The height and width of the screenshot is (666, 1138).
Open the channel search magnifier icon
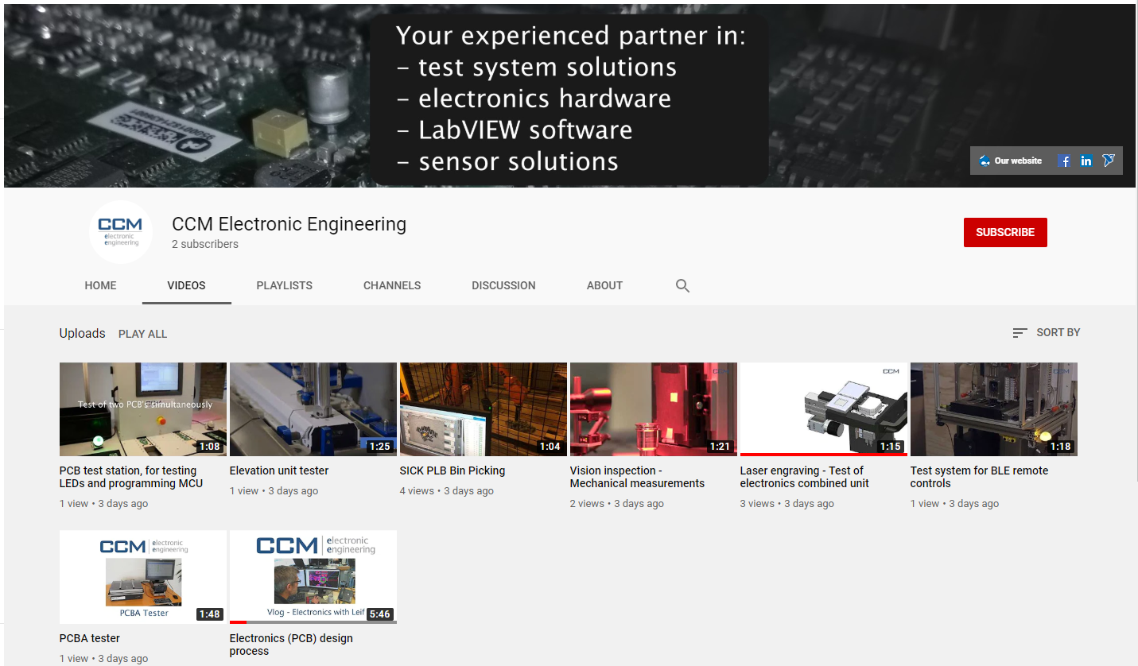tap(682, 285)
